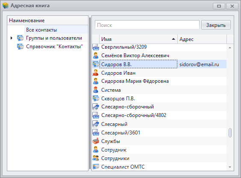Select Все контакты in the tree
The width and height of the screenshot is (241, 178).
click(x=41, y=30)
